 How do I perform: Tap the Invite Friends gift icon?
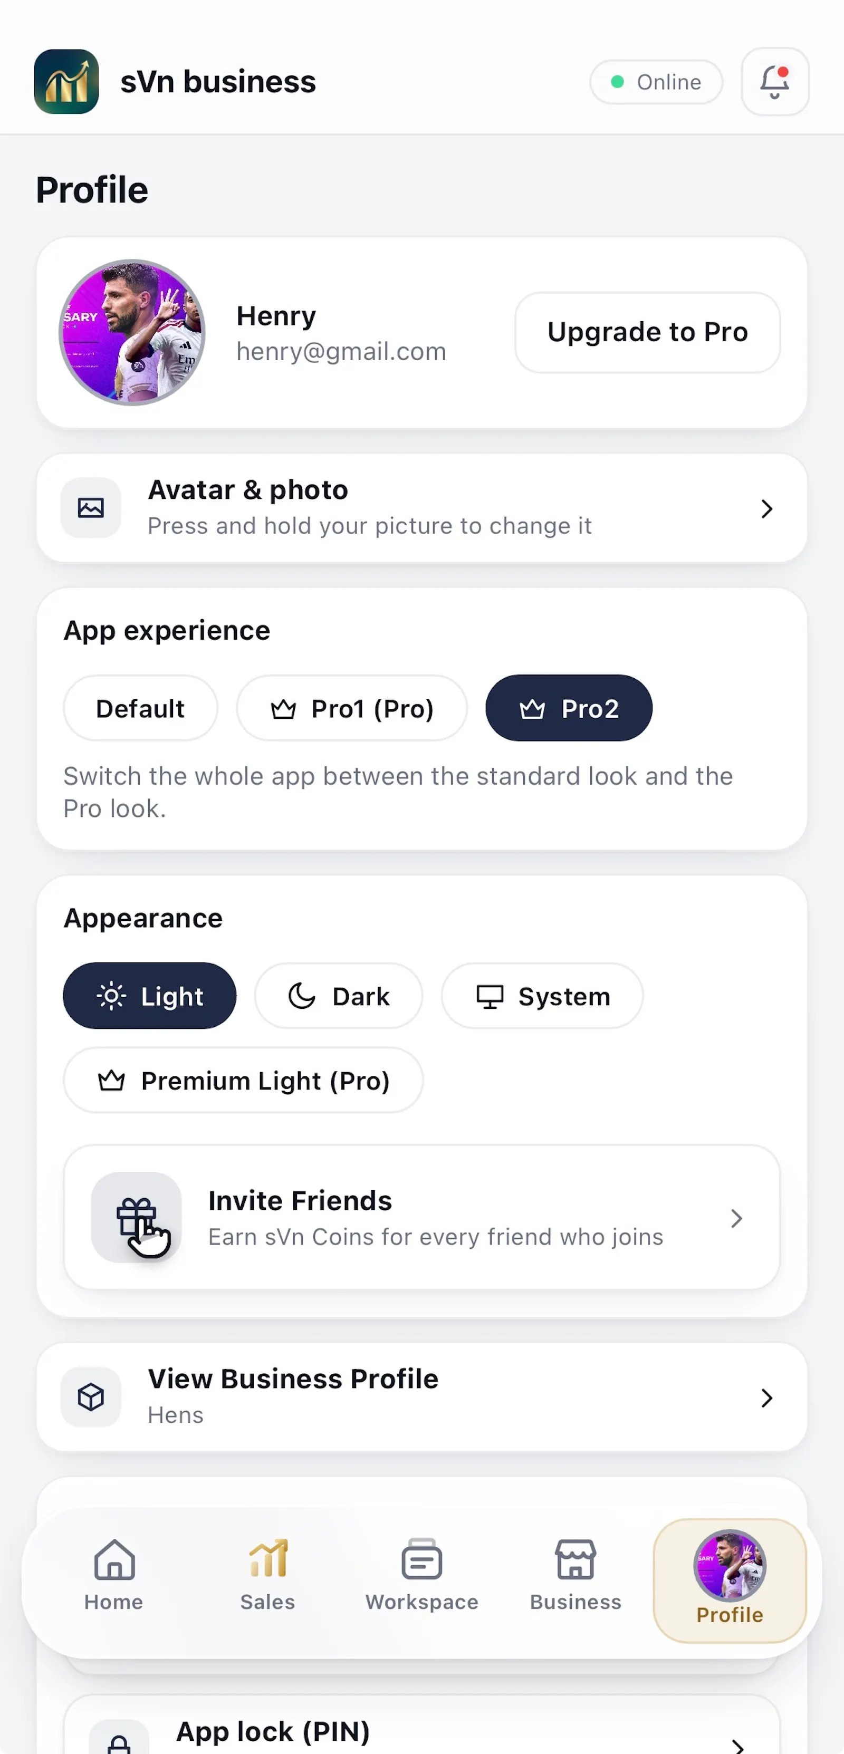(x=136, y=1218)
